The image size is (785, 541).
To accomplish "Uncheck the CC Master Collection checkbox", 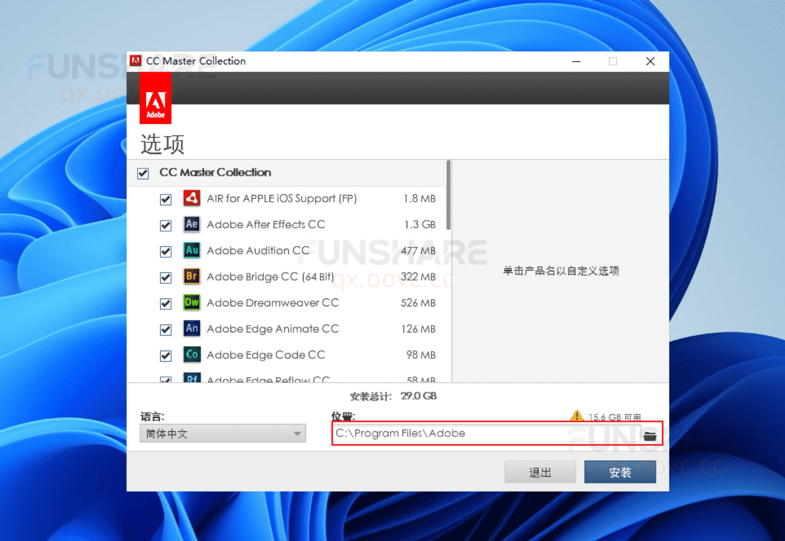I will point(143,173).
